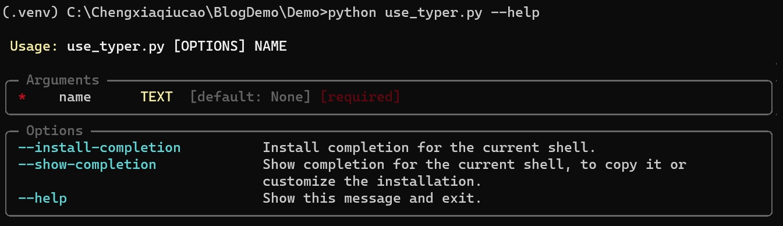Screen dimensions: 783x226
Task: Click the --help option in Options panel
Action: tap(42, 199)
